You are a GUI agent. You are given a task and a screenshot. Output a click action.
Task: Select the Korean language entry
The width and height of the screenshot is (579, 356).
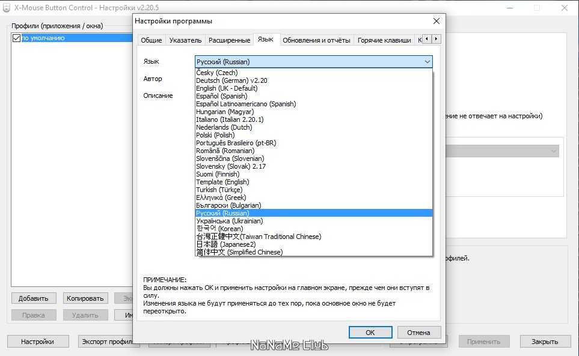click(x=313, y=229)
